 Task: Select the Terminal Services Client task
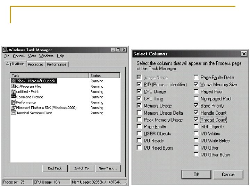pos(65,113)
